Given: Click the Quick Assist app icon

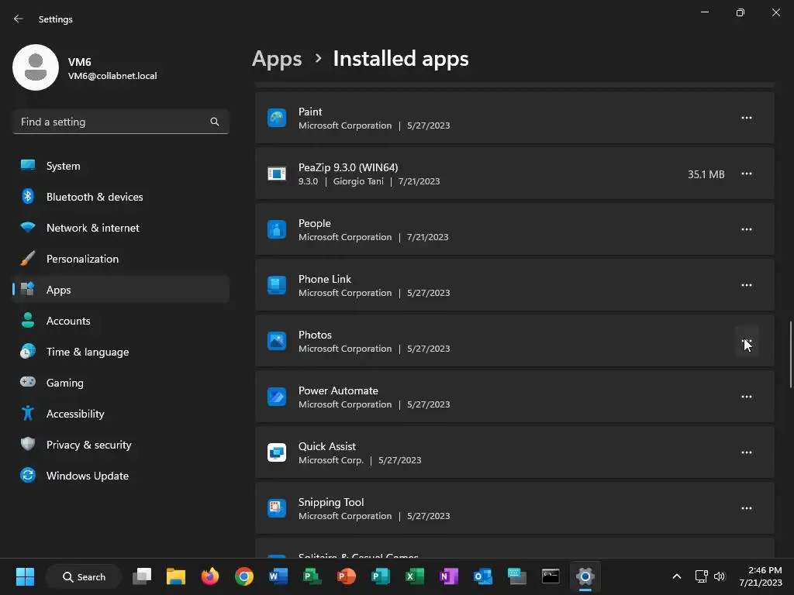Looking at the screenshot, I should pos(277,452).
